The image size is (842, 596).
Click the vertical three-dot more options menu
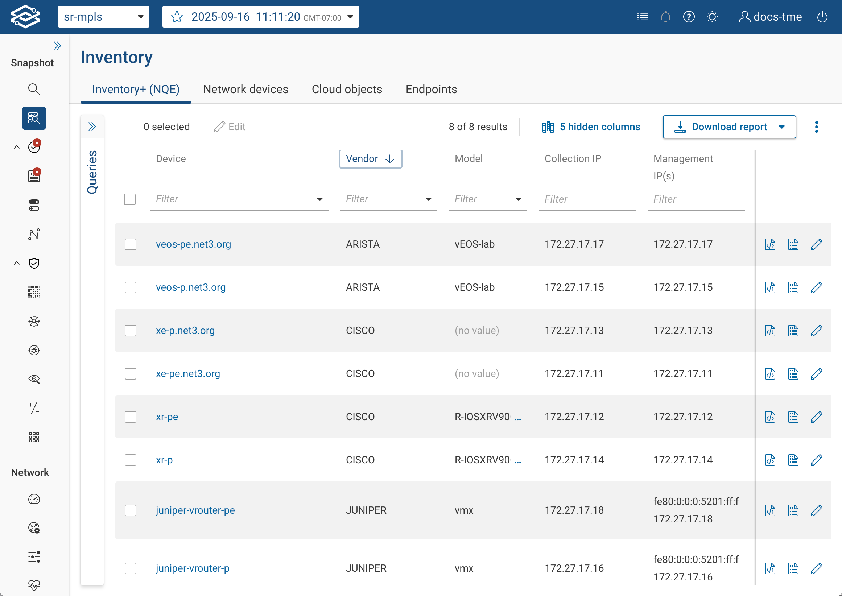(816, 127)
